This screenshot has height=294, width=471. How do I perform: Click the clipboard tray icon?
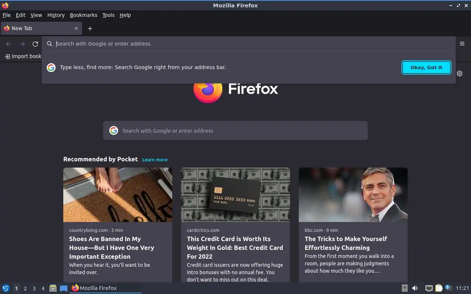(439, 288)
